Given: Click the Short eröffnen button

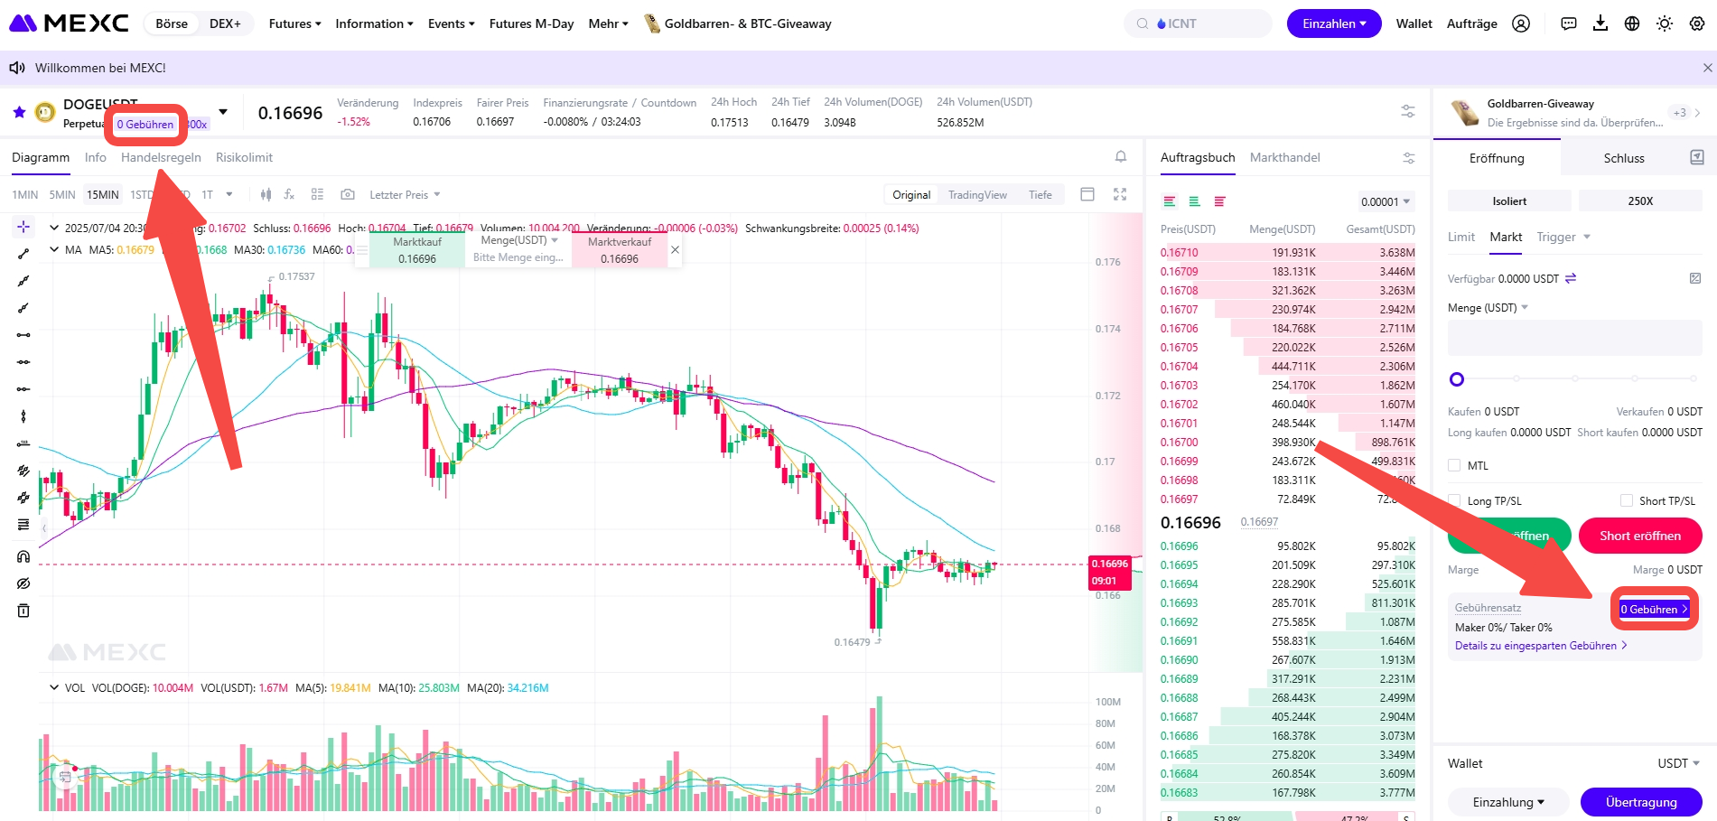Looking at the screenshot, I should click(1639, 536).
